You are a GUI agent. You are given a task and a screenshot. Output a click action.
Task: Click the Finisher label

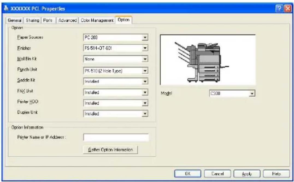click(24, 48)
